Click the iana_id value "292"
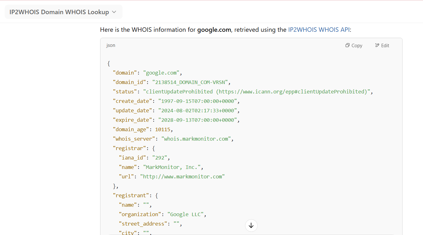The image size is (423, 235). point(160,158)
